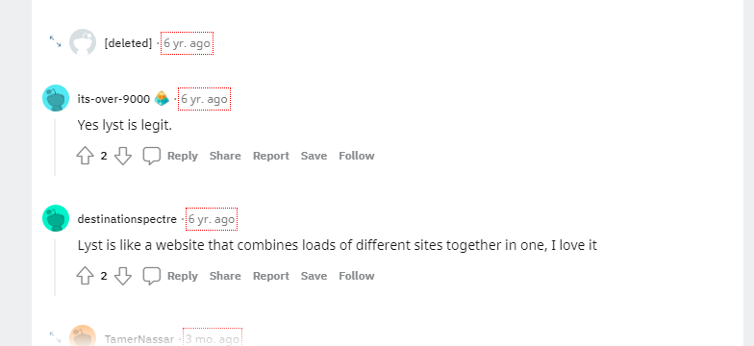
Task: Share the 'Yes lyst is legit' comment
Action: click(x=225, y=156)
